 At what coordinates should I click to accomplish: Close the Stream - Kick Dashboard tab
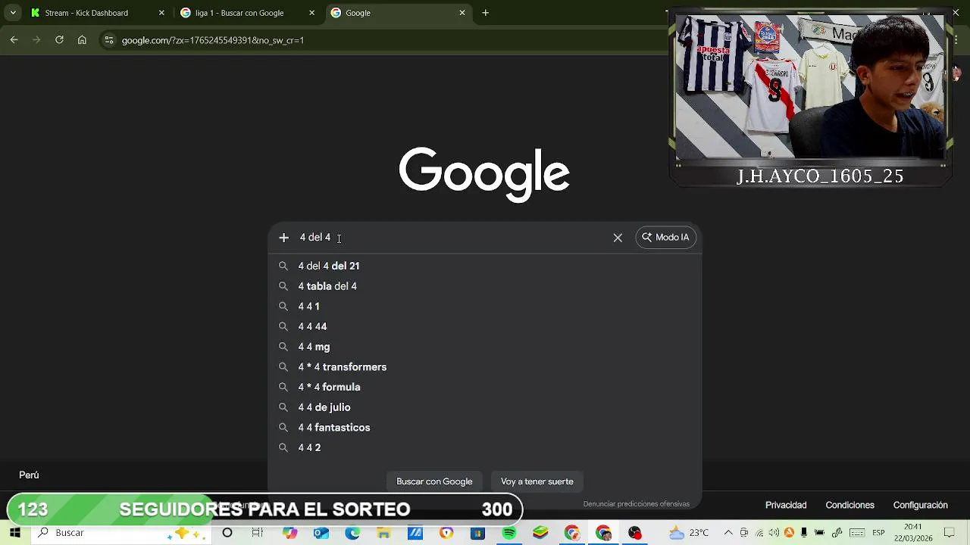[161, 13]
